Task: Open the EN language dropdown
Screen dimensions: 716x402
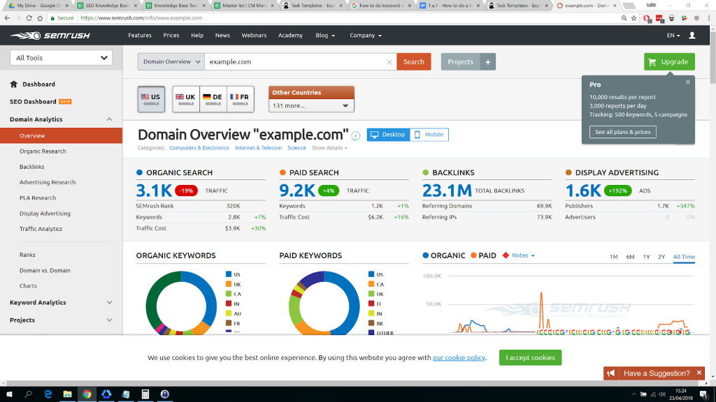Action: coord(673,36)
